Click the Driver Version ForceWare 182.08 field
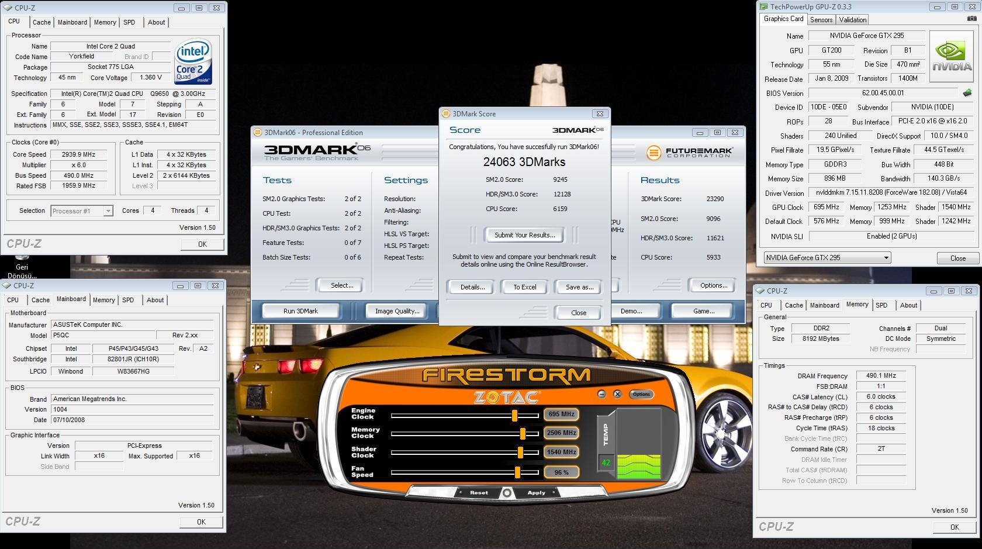 tap(891, 192)
